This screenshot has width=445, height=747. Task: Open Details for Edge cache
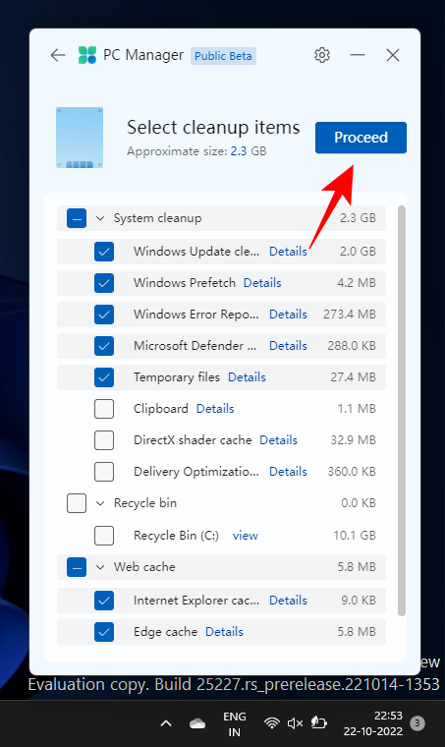(224, 632)
